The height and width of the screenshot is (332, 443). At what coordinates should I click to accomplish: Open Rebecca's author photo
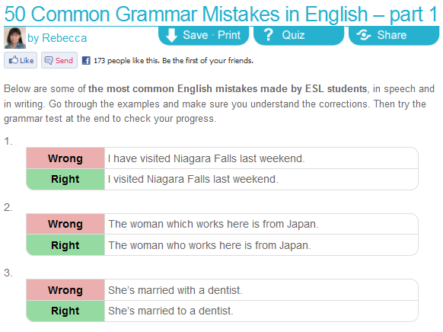point(14,37)
